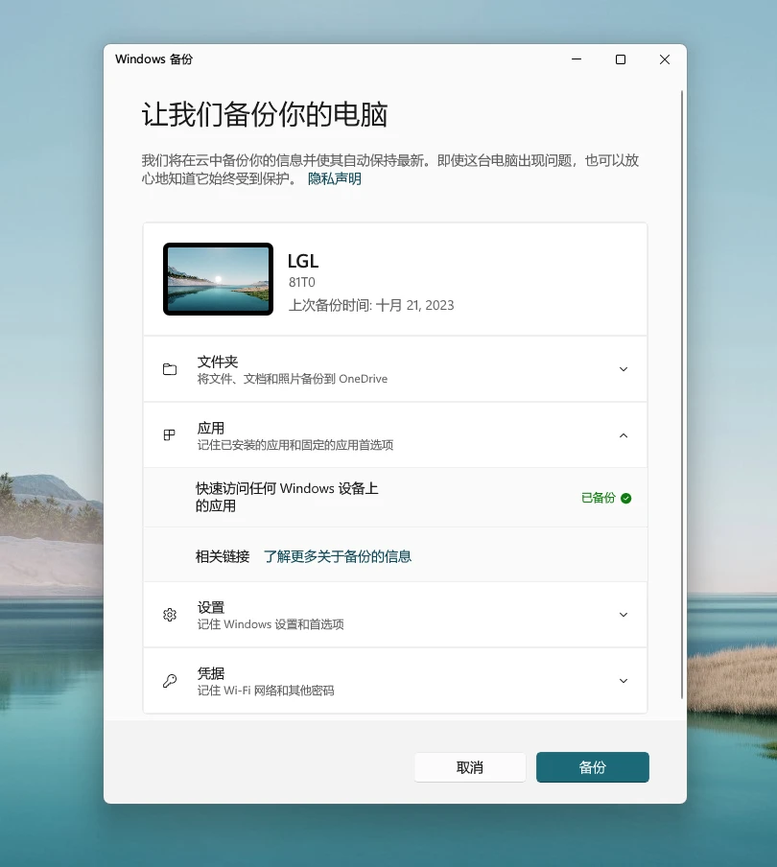Click the LGL device wallpaper thumbnail
Image resolution: width=777 pixels, height=867 pixels.
(218, 279)
